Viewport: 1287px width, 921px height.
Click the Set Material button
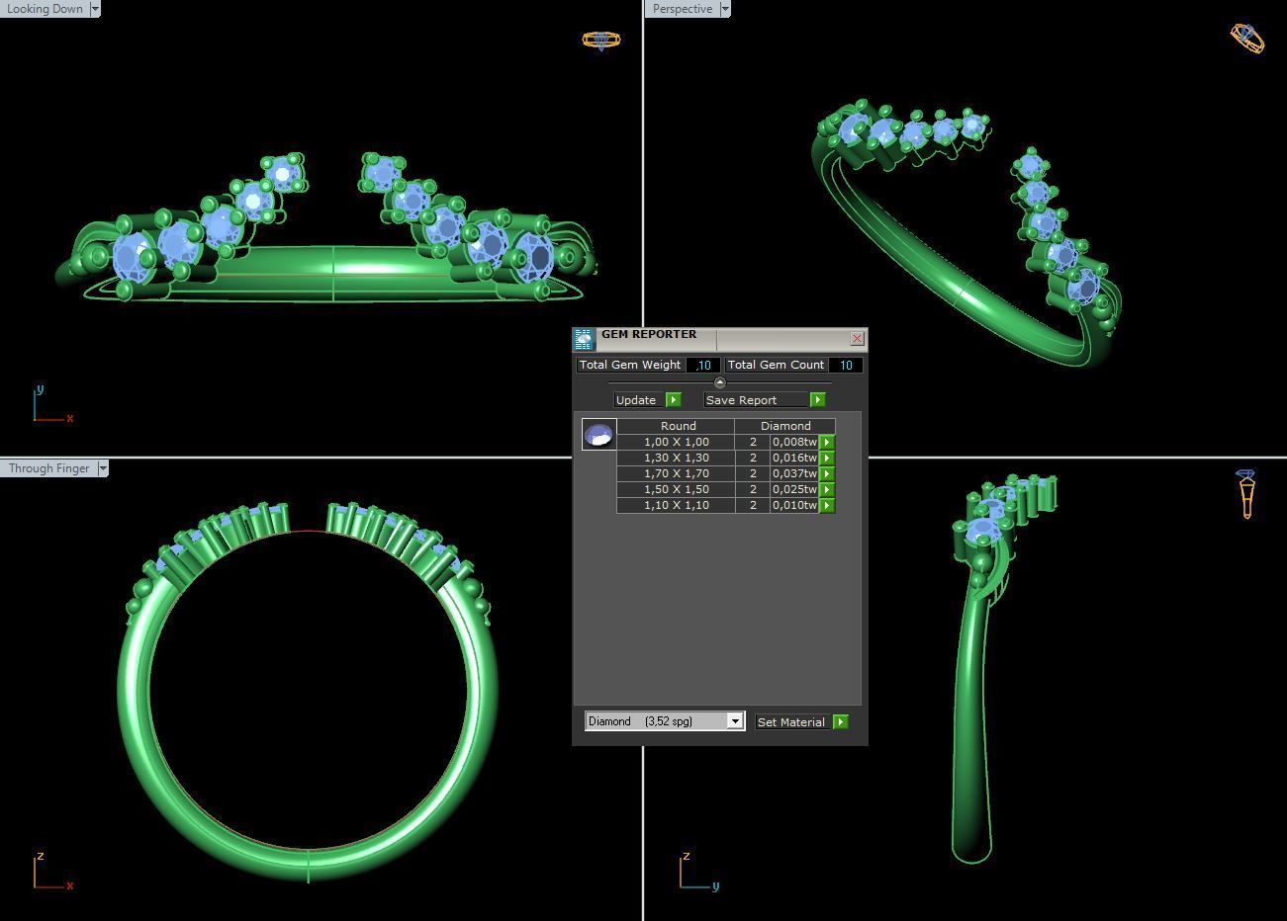[x=791, y=722]
